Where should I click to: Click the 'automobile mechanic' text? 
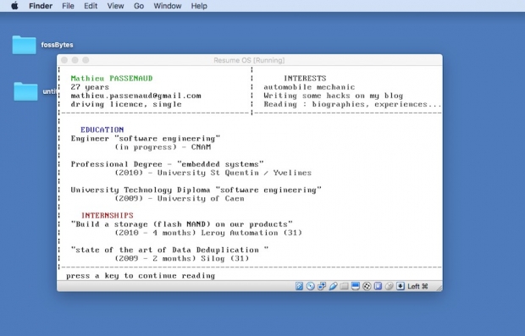(309, 87)
